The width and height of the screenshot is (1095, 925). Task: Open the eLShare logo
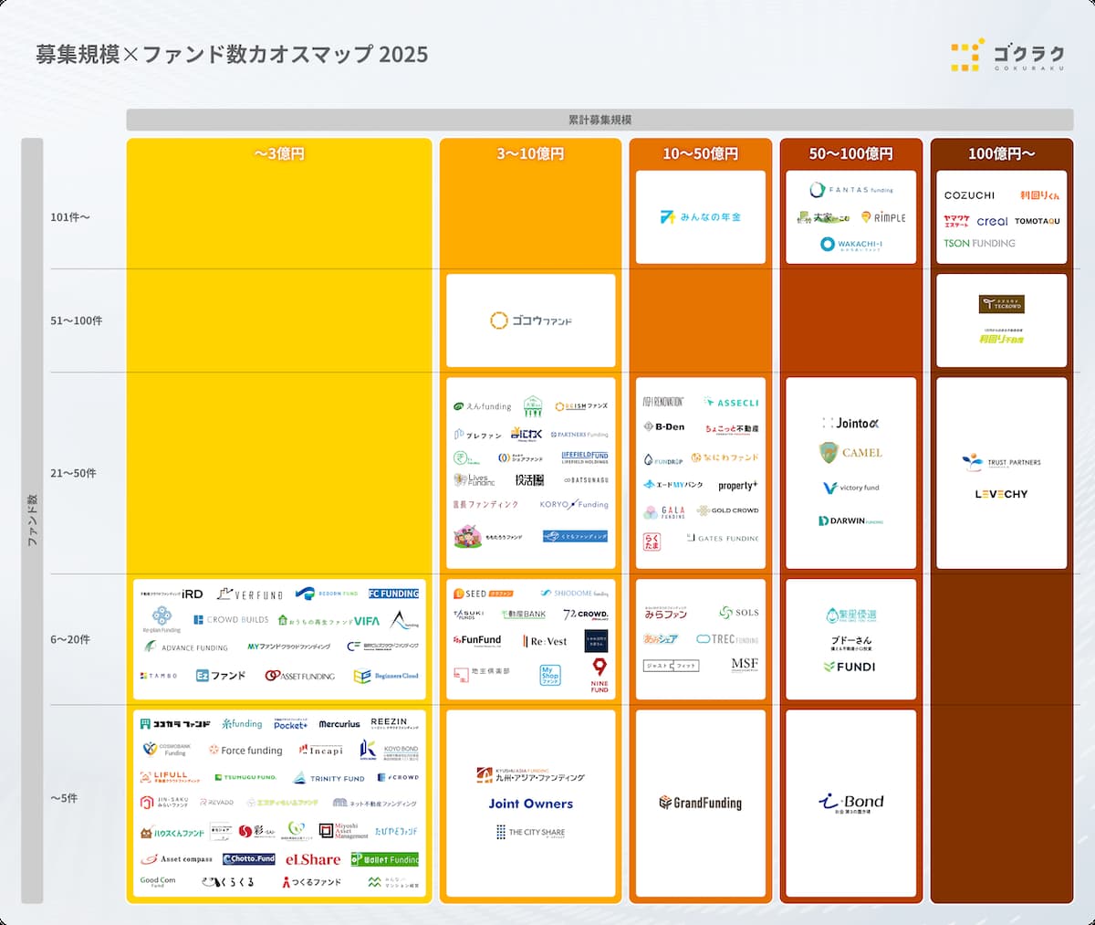[x=313, y=860]
